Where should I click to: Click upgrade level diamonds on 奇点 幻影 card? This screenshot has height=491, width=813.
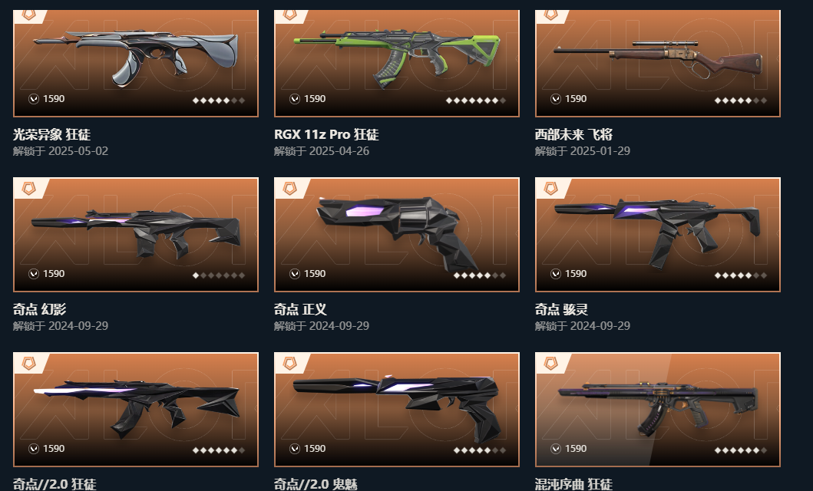pyautogui.click(x=219, y=275)
